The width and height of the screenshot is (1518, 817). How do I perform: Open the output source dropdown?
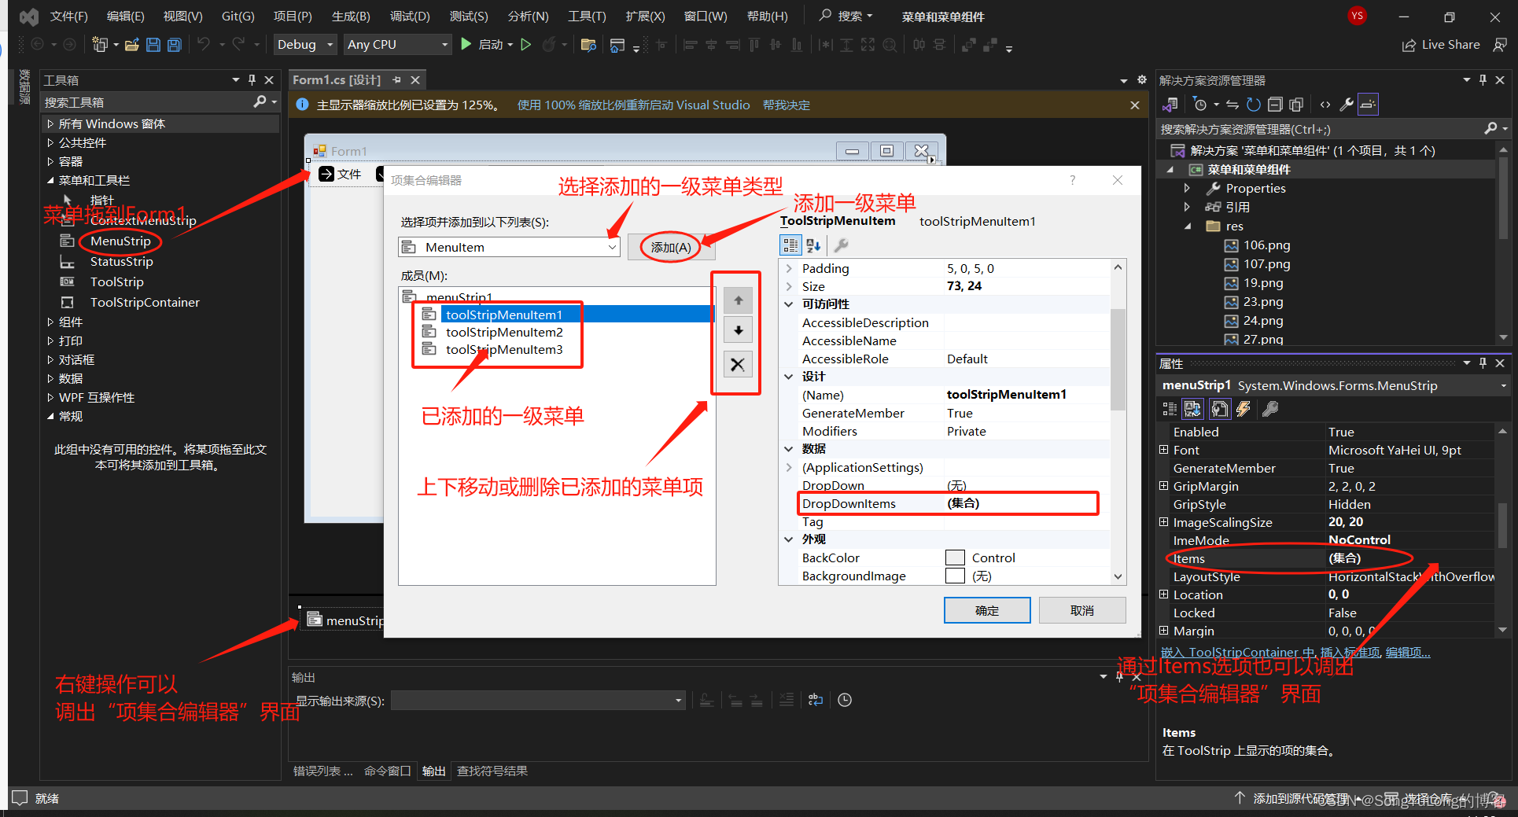[x=538, y=700]
